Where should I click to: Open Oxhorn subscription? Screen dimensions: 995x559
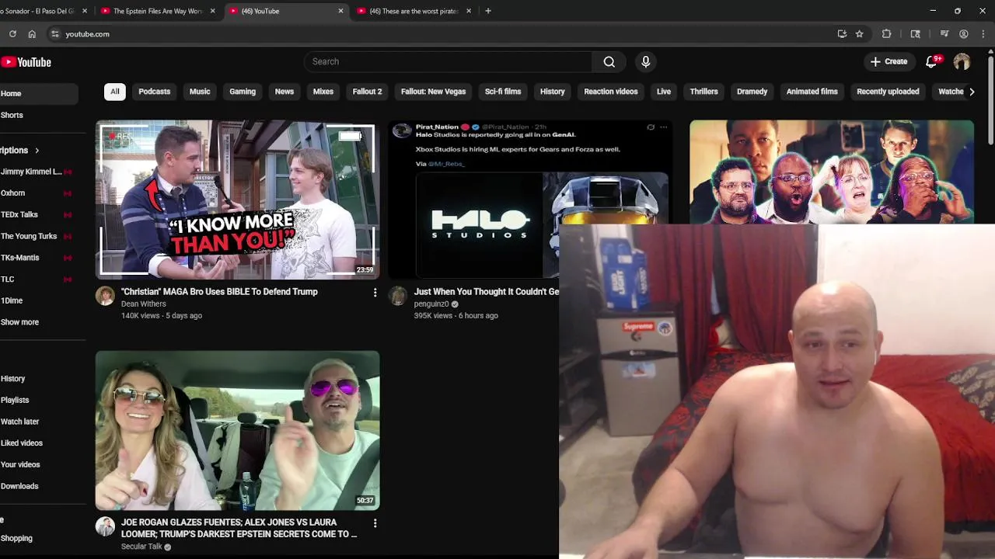(x=37, y=193)
